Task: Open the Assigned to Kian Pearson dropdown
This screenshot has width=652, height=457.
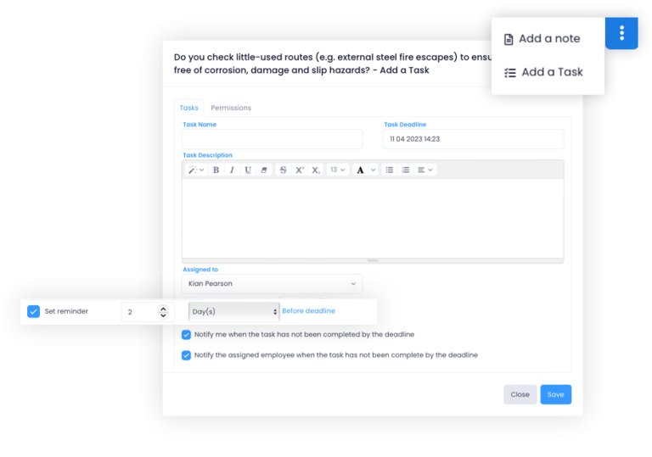Action: 272,283
